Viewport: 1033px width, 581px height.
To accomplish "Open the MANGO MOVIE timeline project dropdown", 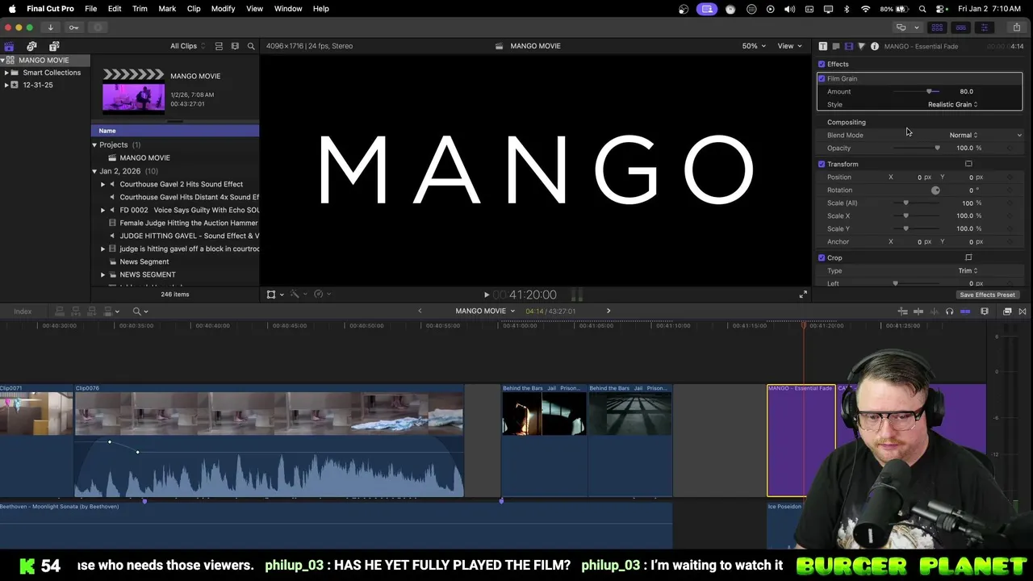I will click(485, 311).
